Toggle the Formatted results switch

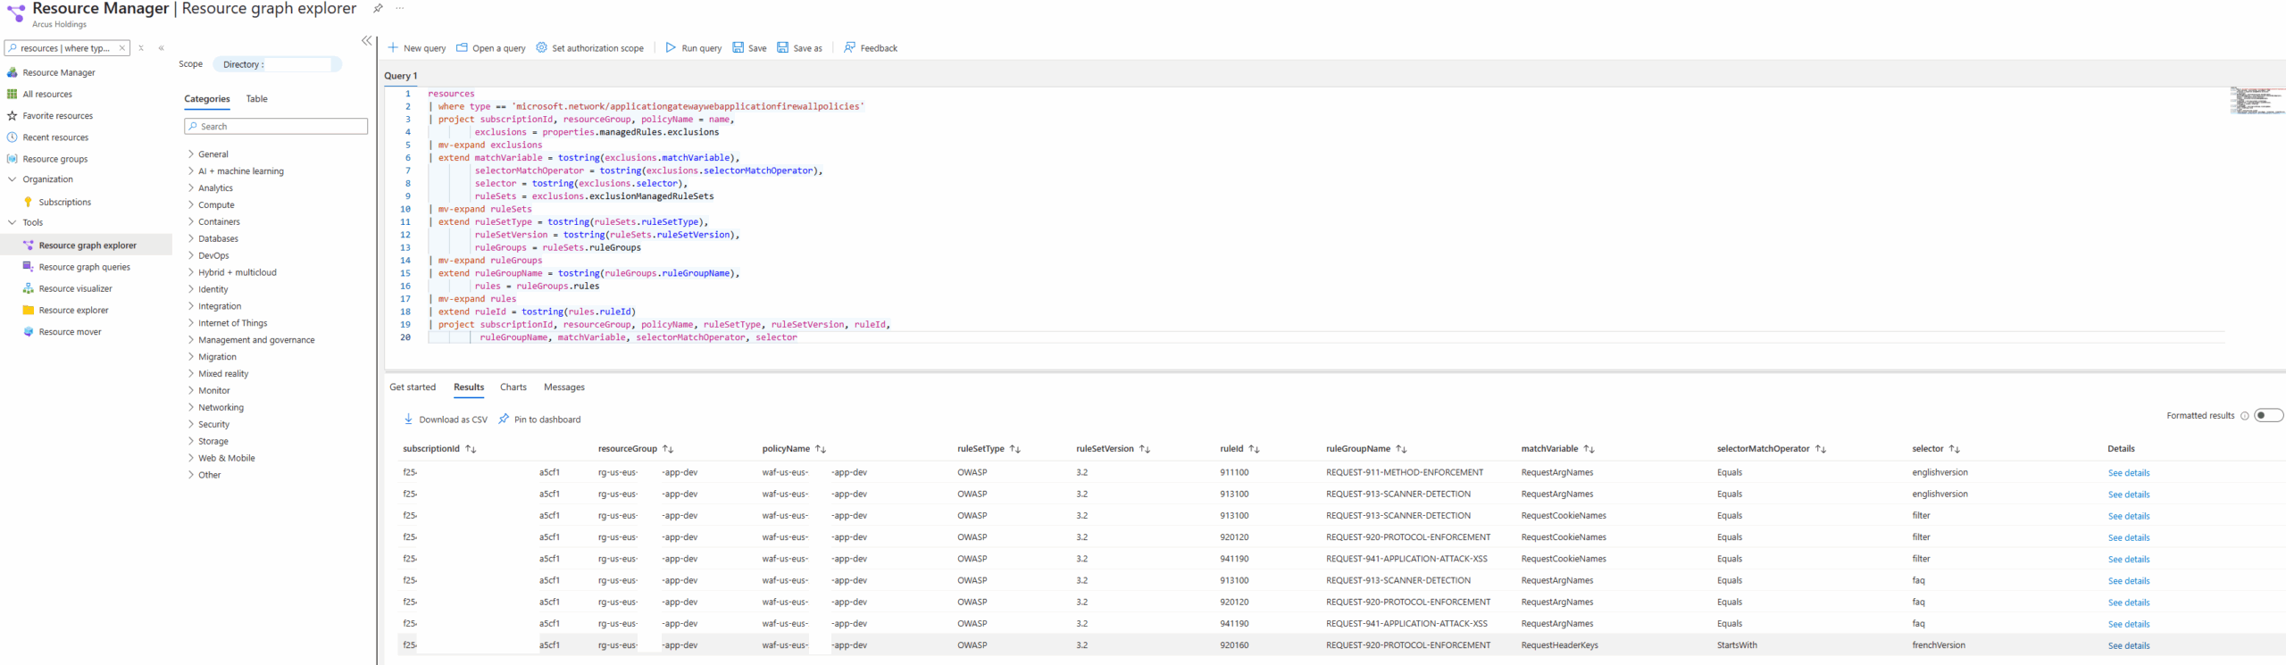2267,415
